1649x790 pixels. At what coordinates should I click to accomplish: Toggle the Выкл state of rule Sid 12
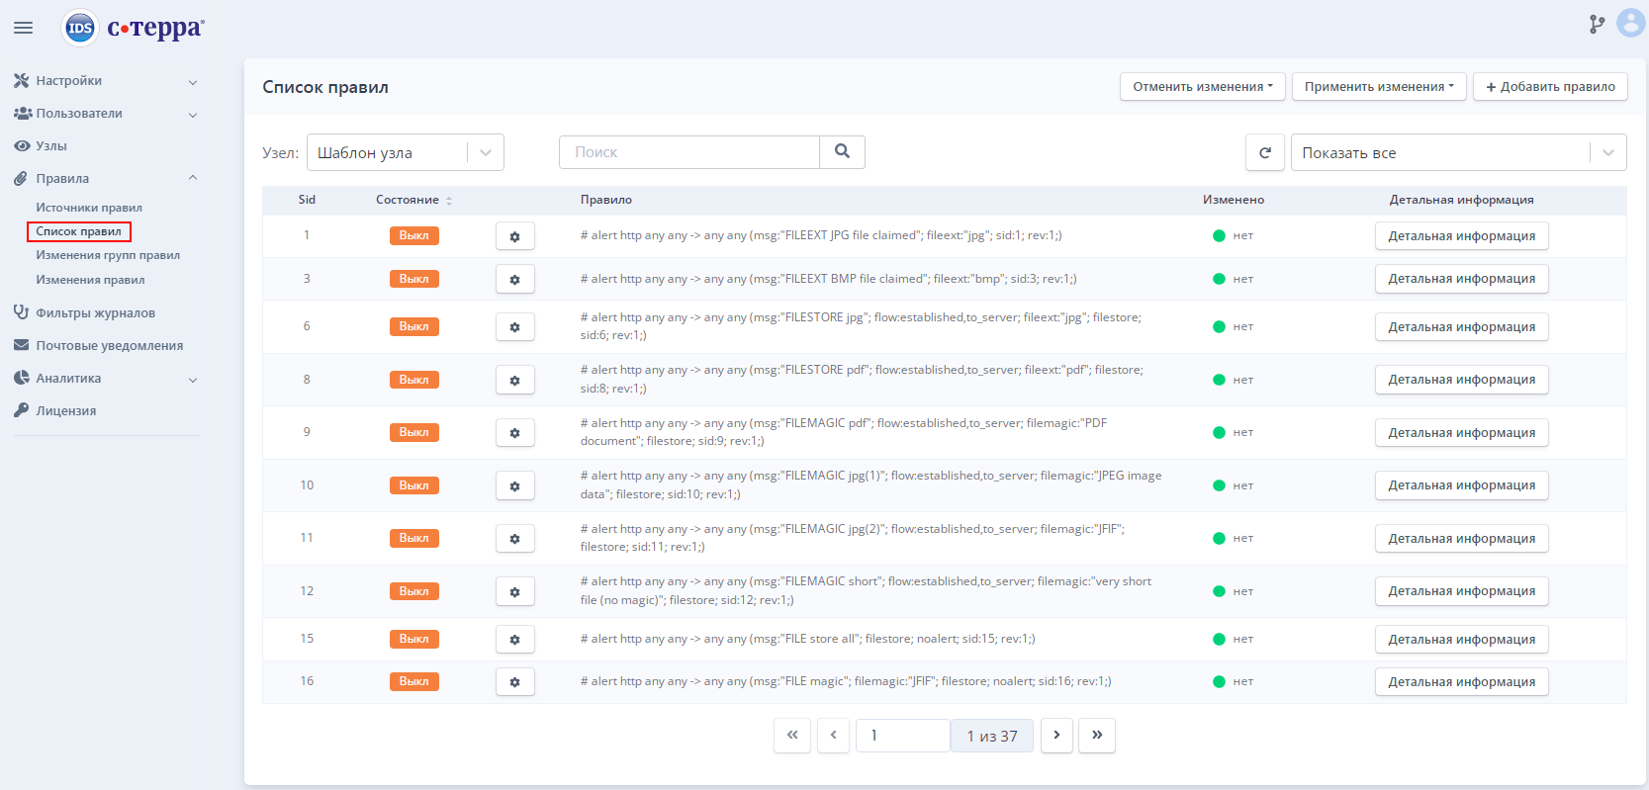pos(413,591)
